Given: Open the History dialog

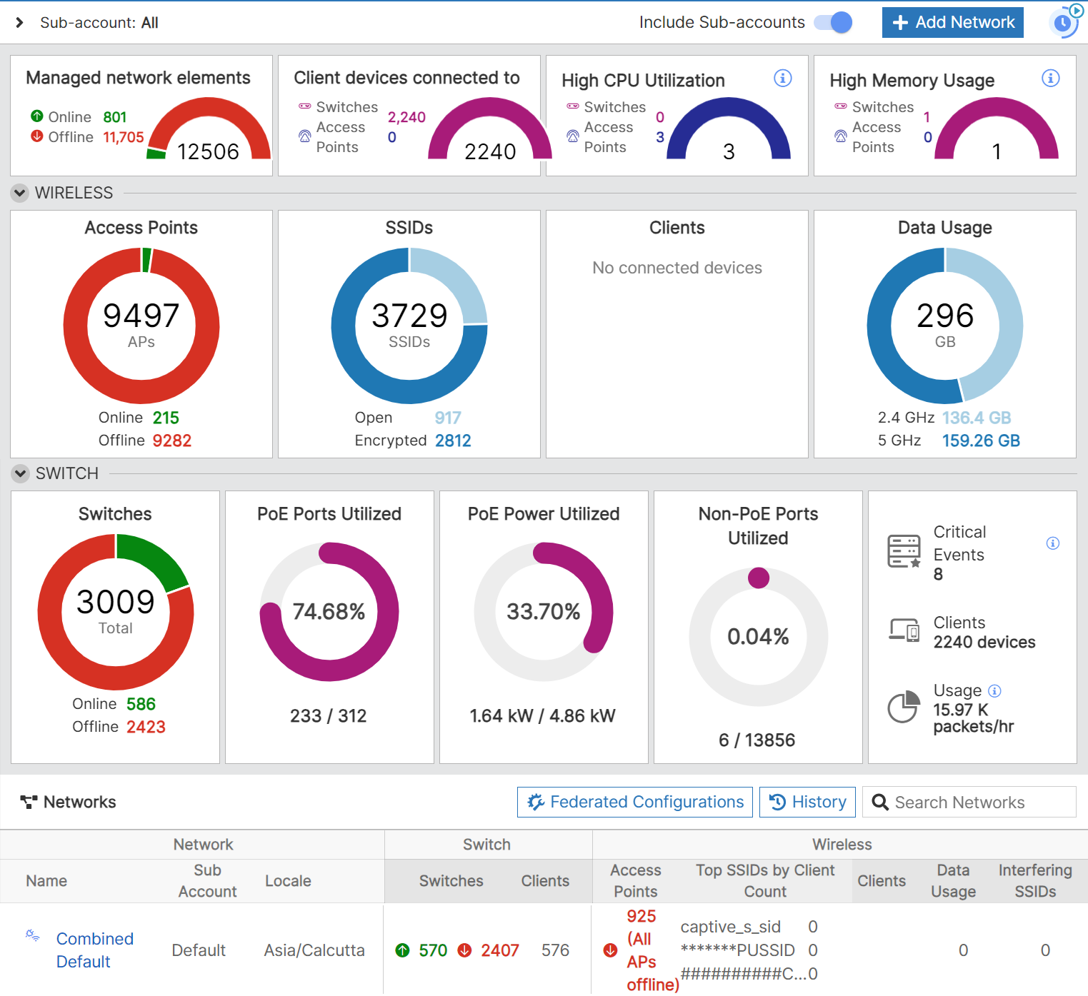Looking at the screenshot, I should click(807, 802).
